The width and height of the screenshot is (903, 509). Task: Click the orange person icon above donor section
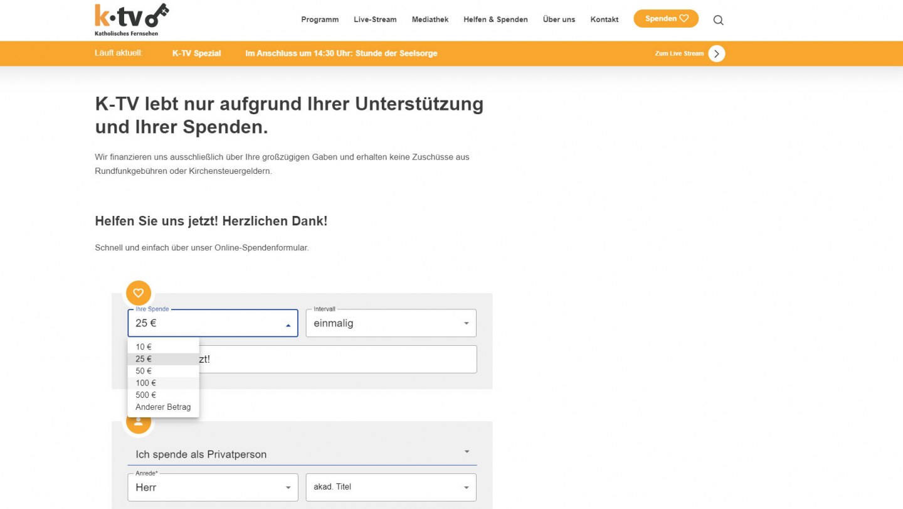click(x=139, y=423)
